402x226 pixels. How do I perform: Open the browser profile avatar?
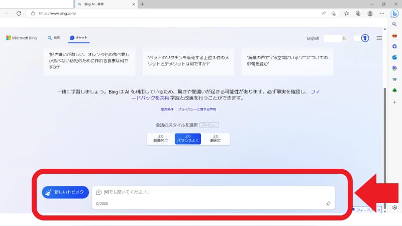[370, 14]
